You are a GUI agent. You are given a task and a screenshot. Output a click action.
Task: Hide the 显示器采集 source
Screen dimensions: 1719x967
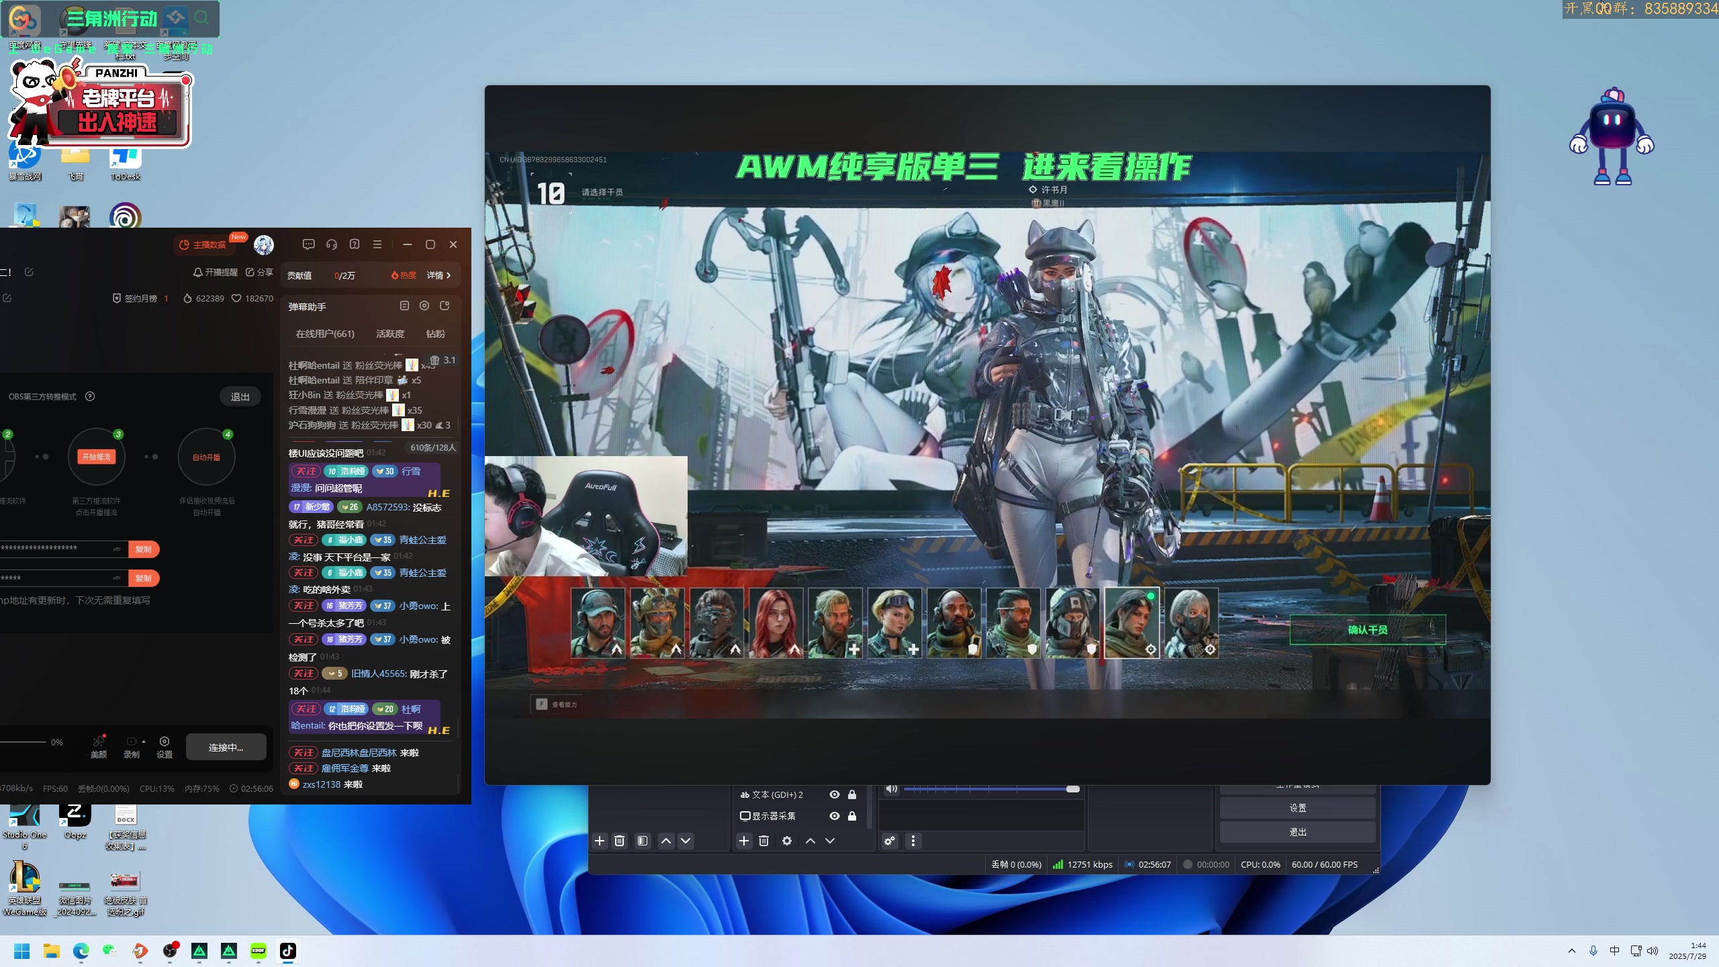(x=835, y=816)
